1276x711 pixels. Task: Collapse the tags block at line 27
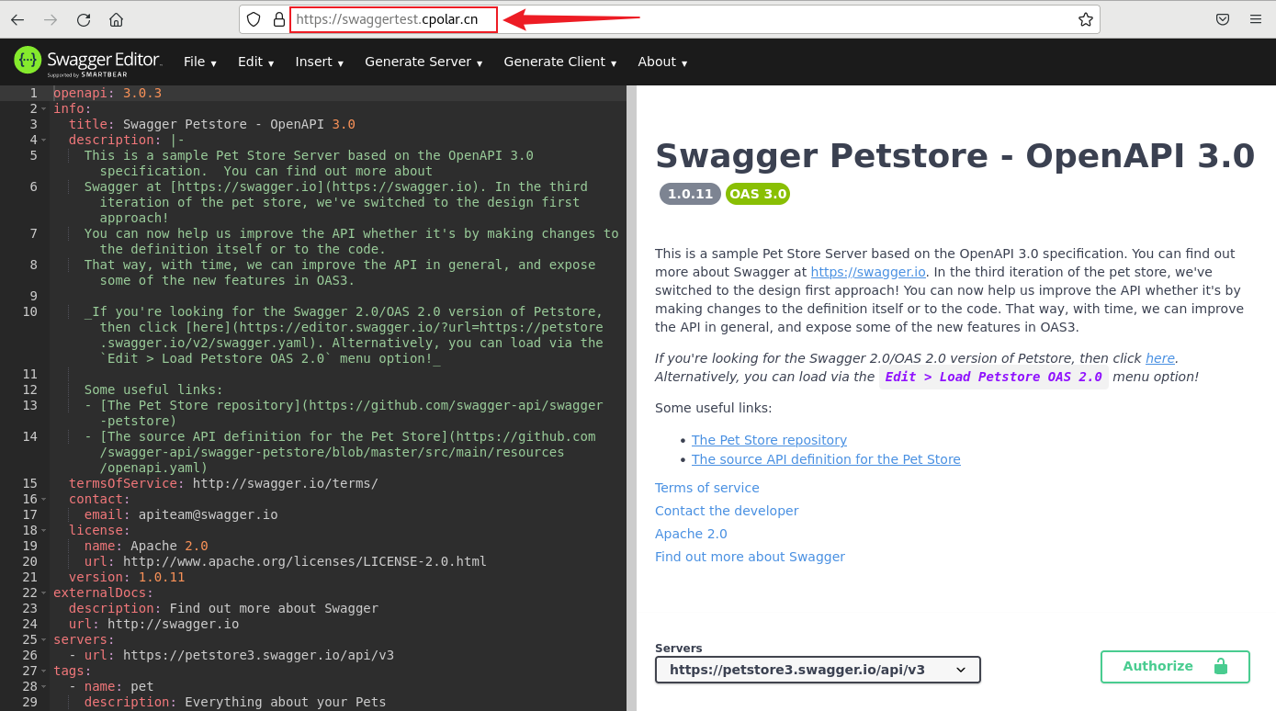(x=43, y=671)
